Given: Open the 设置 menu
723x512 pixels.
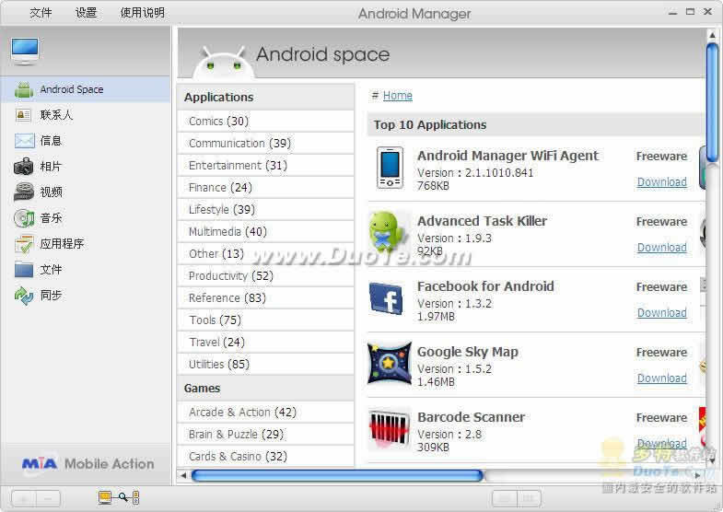Looking at the screenshot, I should tap(87, 13).
